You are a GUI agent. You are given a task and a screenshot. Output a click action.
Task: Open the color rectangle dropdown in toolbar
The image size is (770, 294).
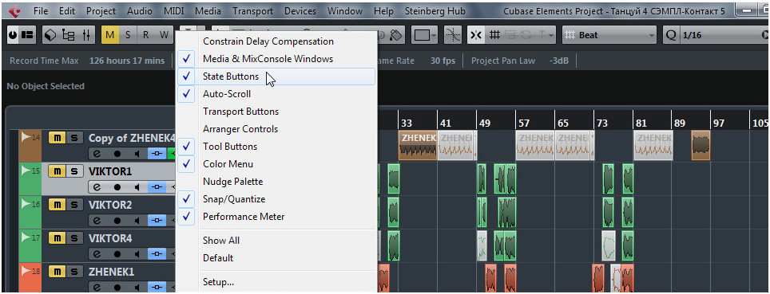(425, 35)
